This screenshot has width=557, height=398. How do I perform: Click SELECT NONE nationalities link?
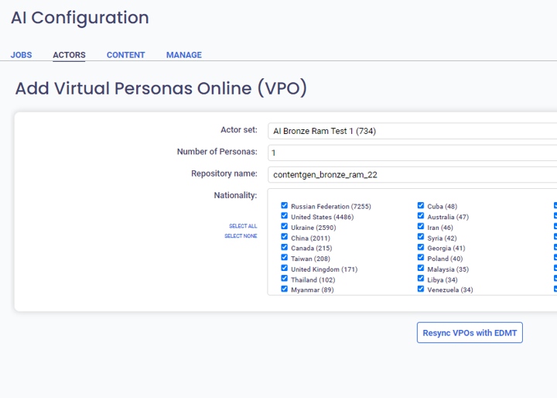tap(241, 236)
